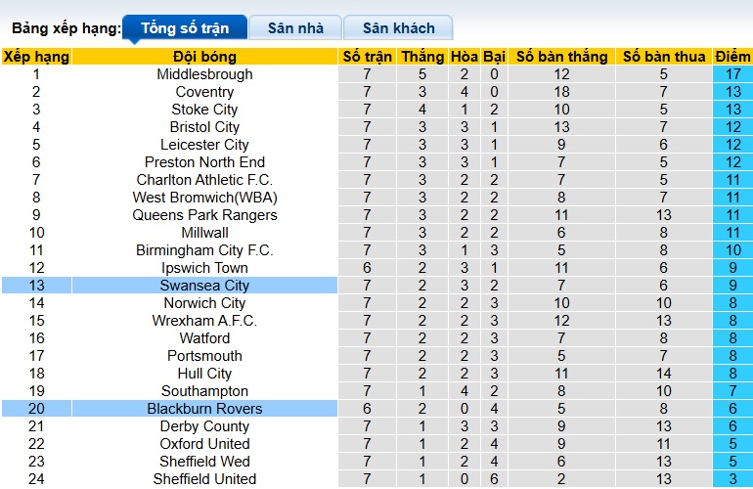
Task: Switch to the Tổng số trận tab
Action: pyautogui.click(x=183, y=28)
